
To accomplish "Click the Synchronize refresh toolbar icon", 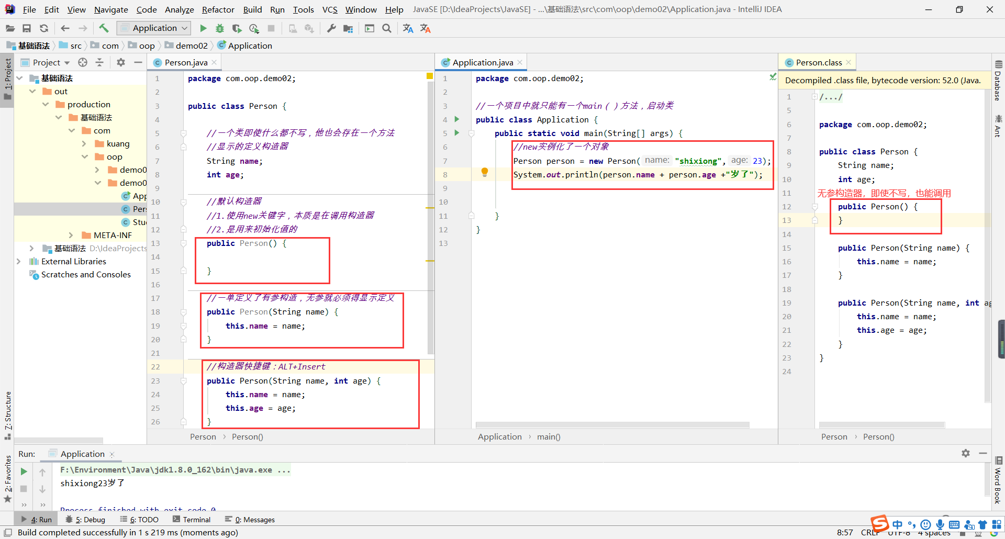I will [x=44, y=28].
